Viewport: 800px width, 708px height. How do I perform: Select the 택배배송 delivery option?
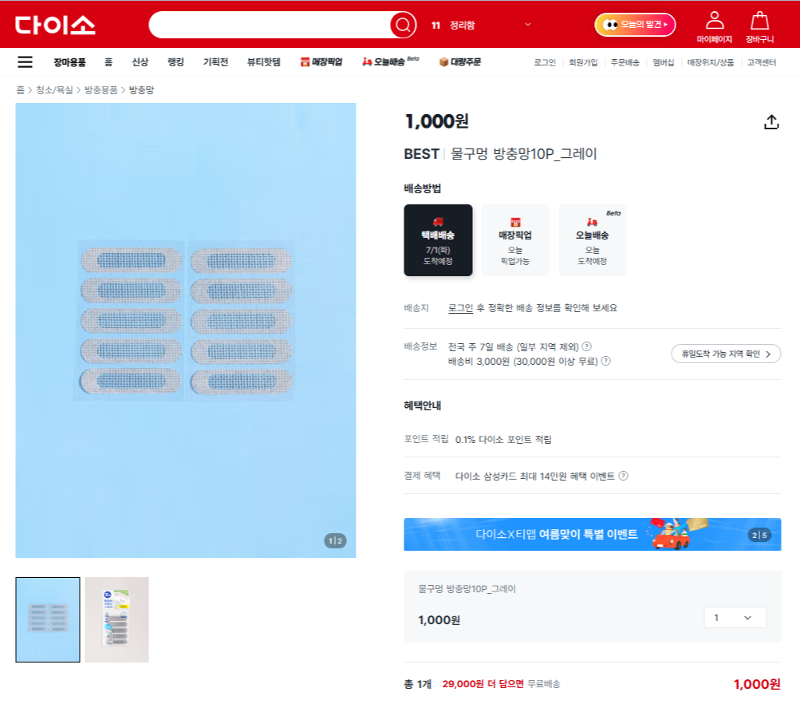point(438,240)
